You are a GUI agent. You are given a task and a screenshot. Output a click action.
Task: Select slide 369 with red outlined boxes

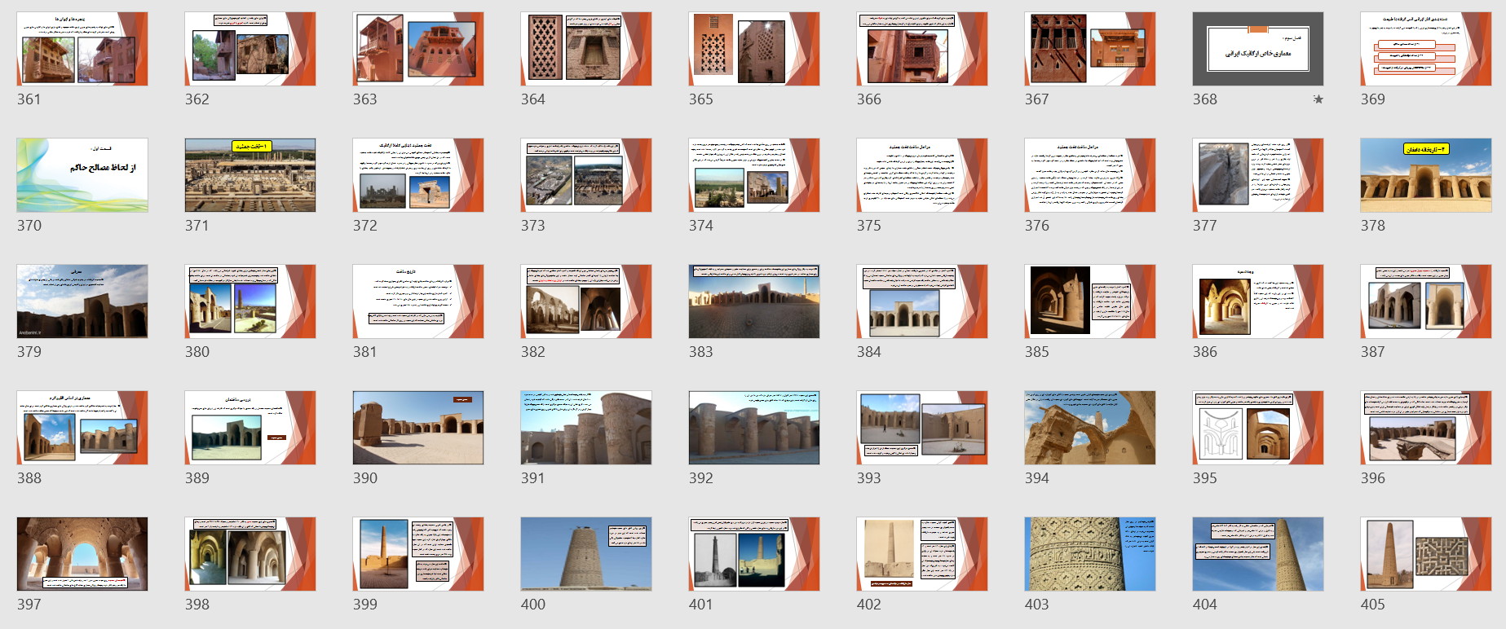1425,49
